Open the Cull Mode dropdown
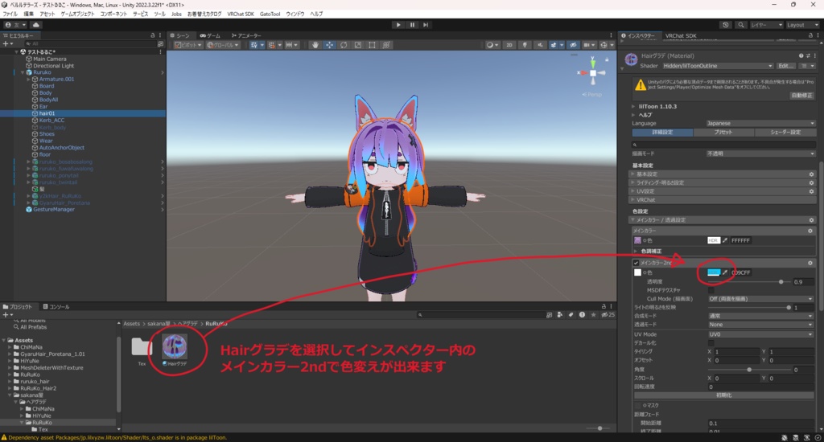The width and height of the screenshot is (824, 442). (760, 299)
